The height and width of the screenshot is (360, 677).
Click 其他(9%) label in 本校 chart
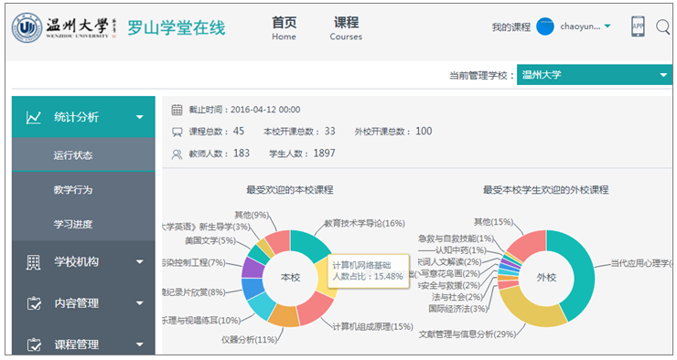(252, 215)
